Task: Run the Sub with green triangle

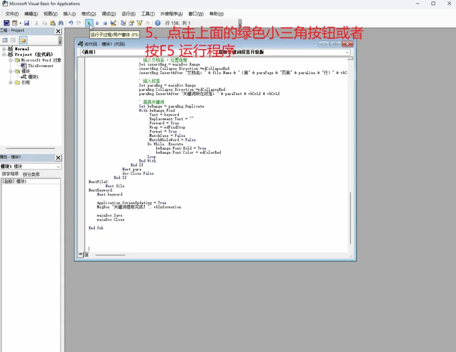Action: pyautogui.click(x=89, y=23)
